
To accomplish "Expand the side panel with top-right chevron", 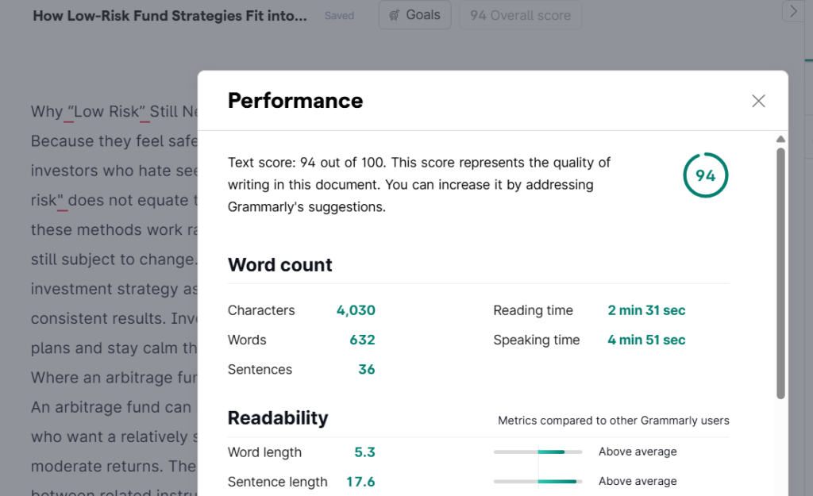I will tap(793, 11).
